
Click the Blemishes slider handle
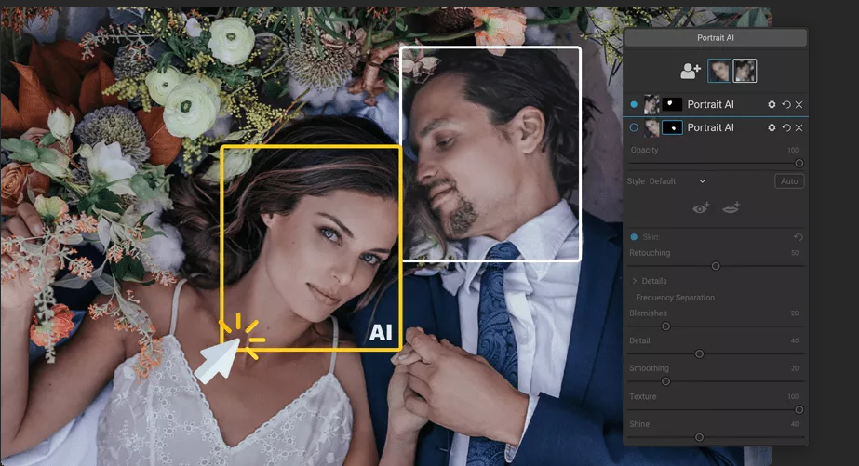(x=665, y=326)
